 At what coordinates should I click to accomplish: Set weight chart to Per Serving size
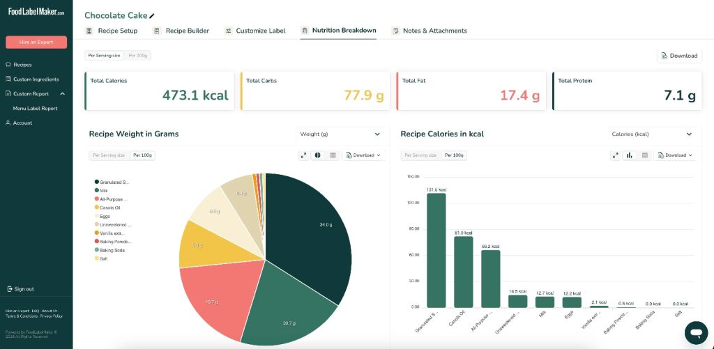pyautogui.click(x=107, y=155)
